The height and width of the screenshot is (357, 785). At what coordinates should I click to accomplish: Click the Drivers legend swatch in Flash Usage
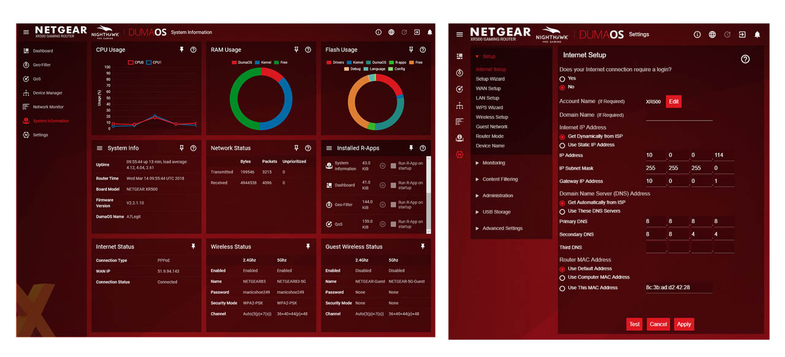coord(328,62)
